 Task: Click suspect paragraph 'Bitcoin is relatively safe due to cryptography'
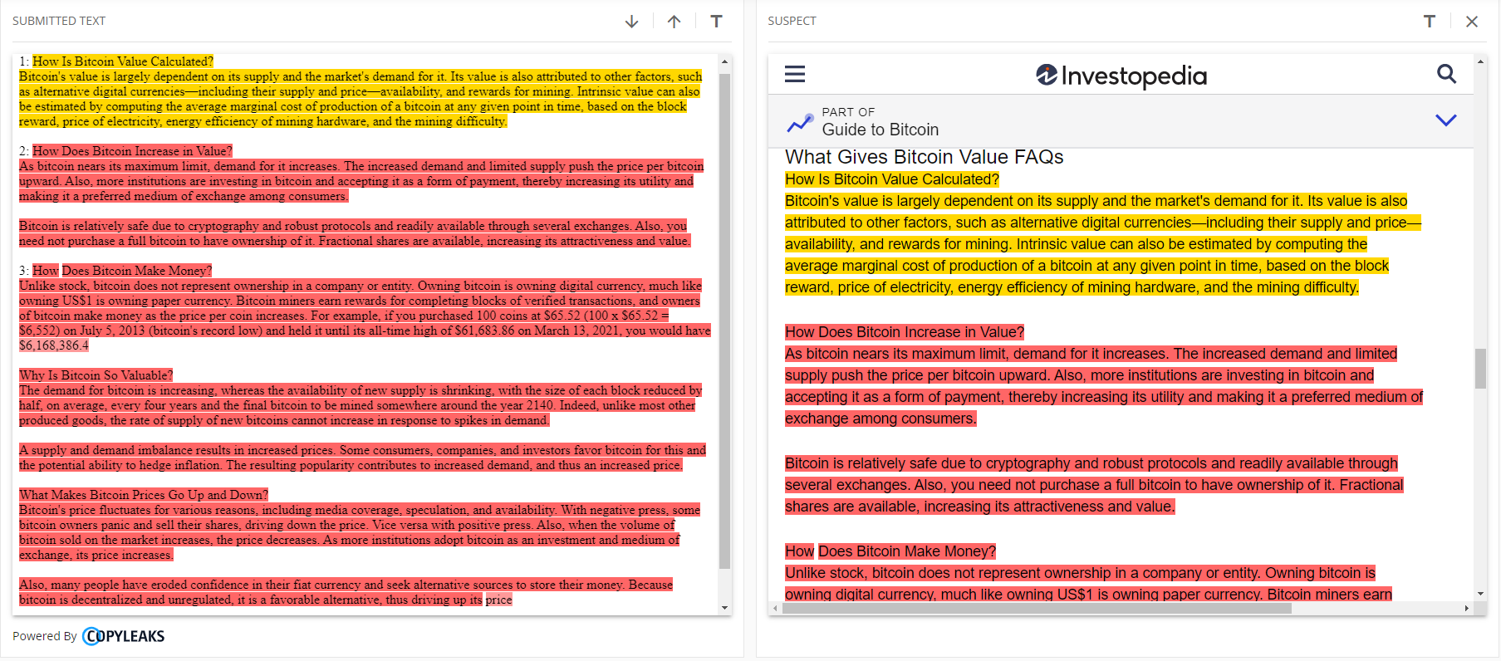click(x=1094, y=485)
